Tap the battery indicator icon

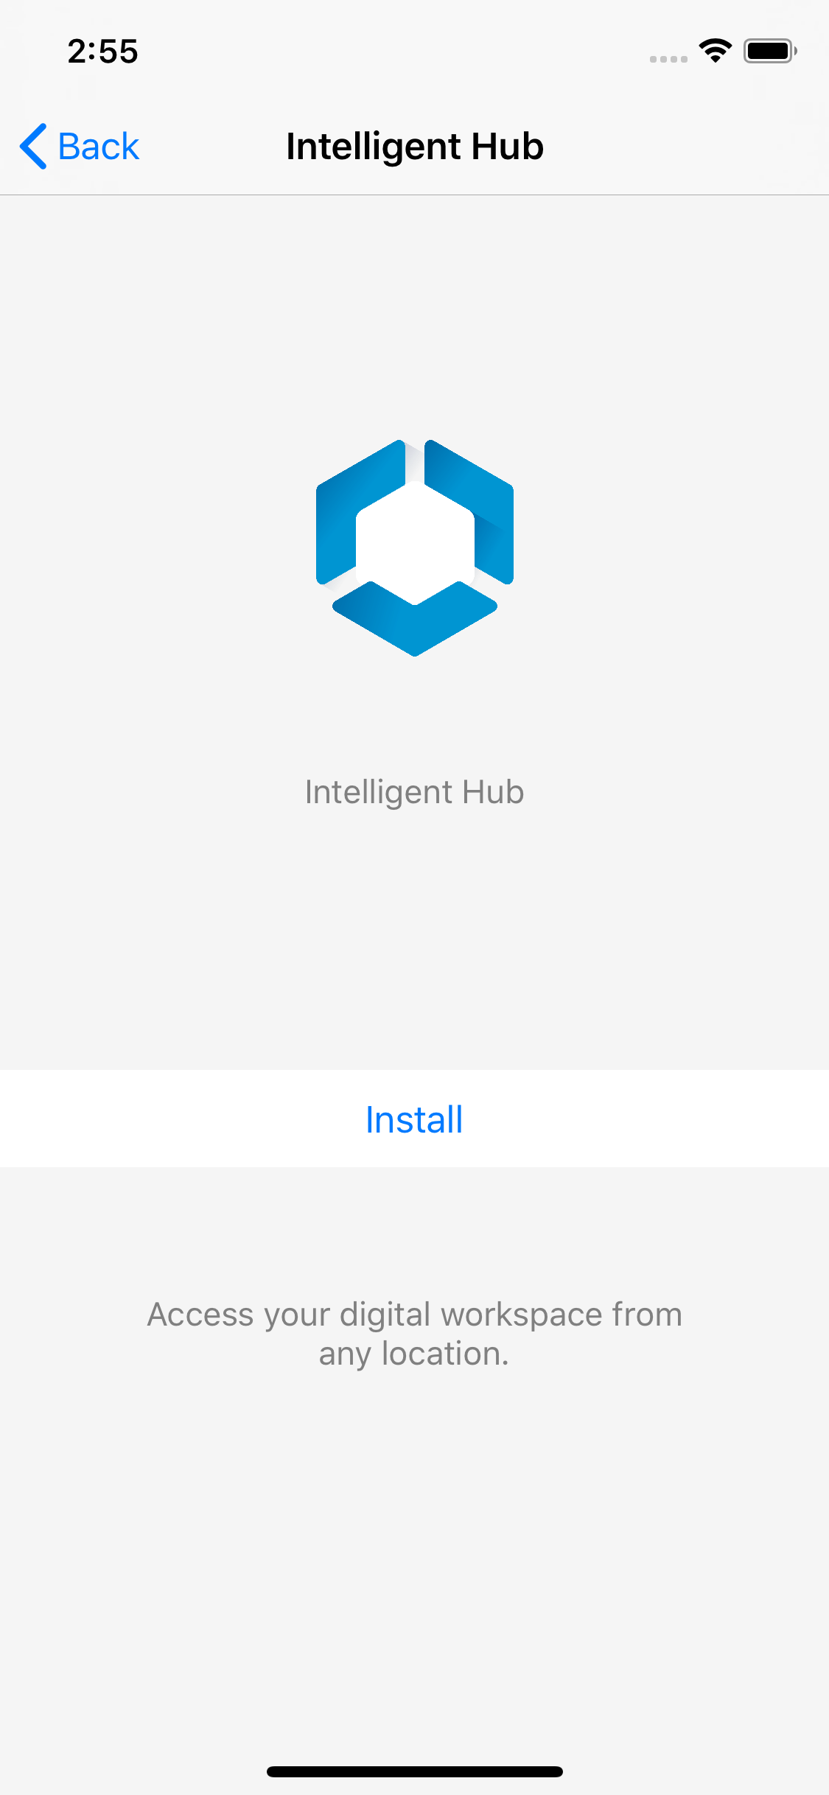pyautogui.click(x=770, y=51)
